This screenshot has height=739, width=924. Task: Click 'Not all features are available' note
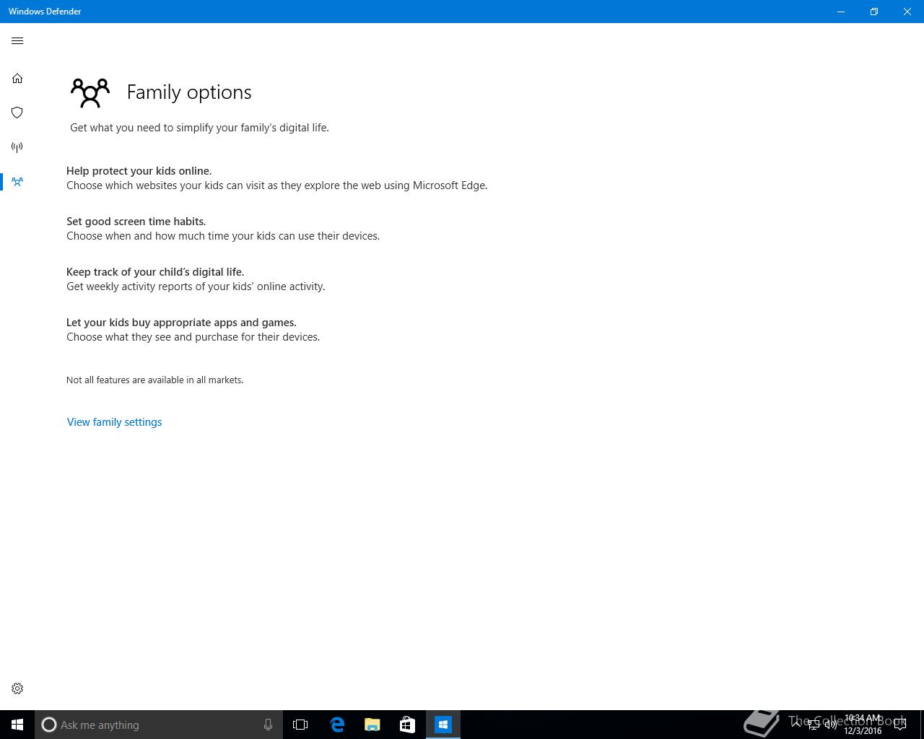pos(154,380)
